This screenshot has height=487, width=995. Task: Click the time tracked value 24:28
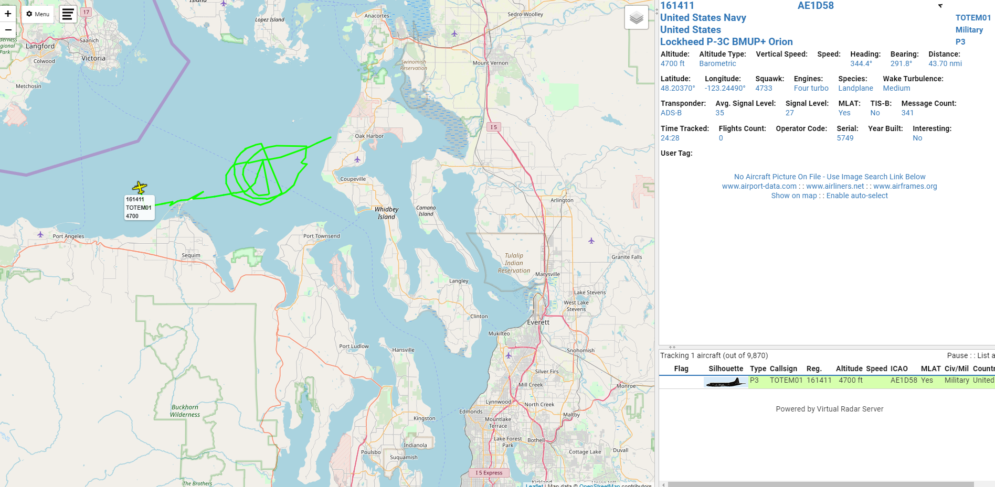[x=670, y=138]
